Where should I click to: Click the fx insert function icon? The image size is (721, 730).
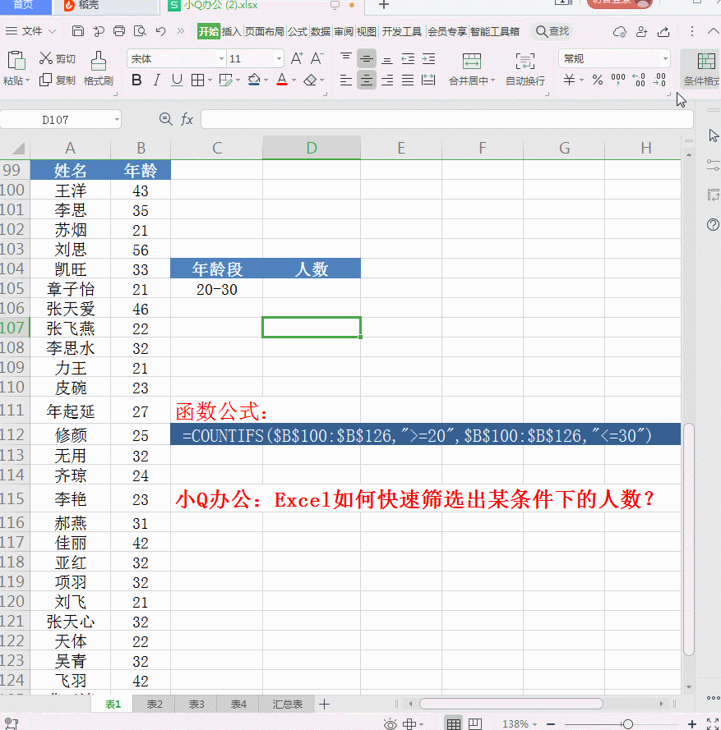[187, 120]
